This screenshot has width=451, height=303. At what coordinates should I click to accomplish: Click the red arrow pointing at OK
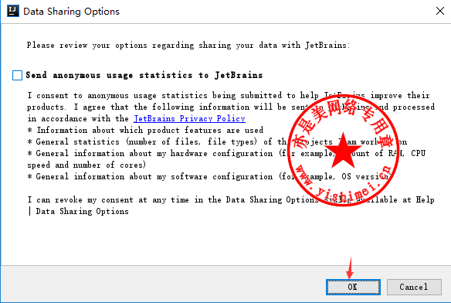(350, 268)
